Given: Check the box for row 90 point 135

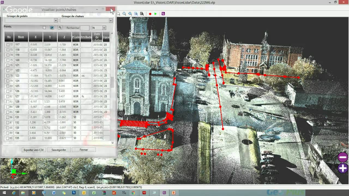Looking at the screenshot, I should coord(8,138).
